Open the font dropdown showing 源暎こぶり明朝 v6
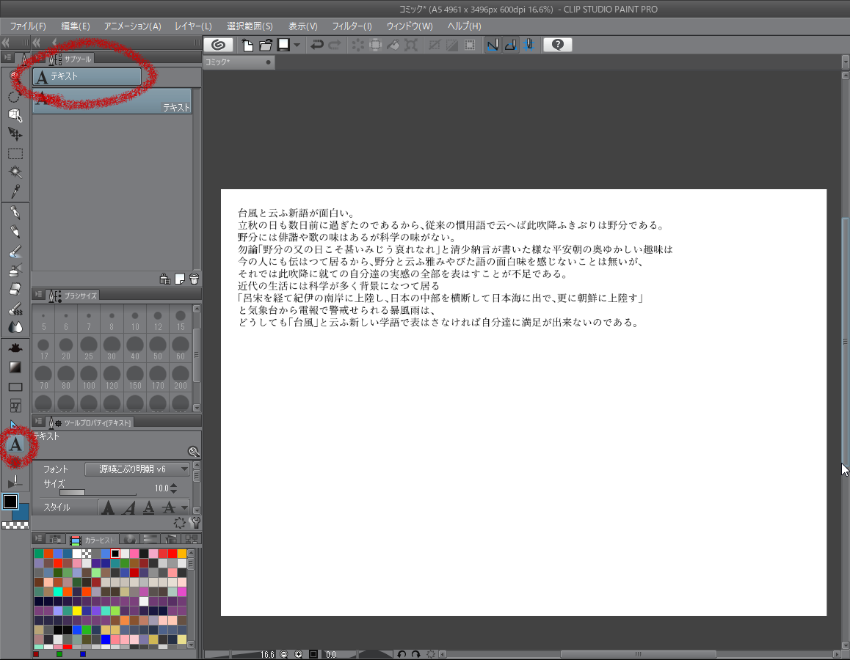850x660 pixels. pos(137,469)
